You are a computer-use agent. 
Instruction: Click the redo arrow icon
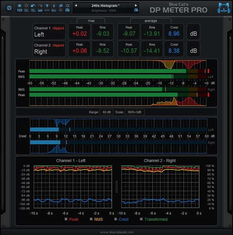[x=40, y=6]
